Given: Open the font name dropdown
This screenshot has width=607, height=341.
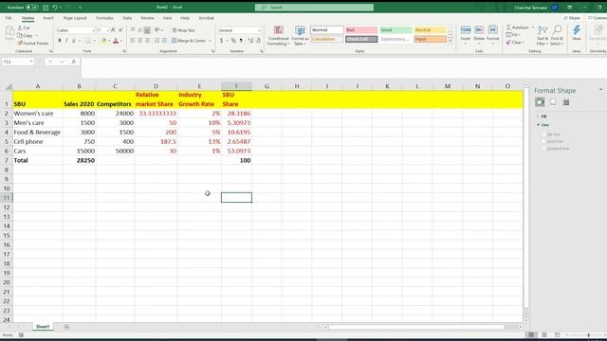Looking at the screenshot, I should (93, 30).
